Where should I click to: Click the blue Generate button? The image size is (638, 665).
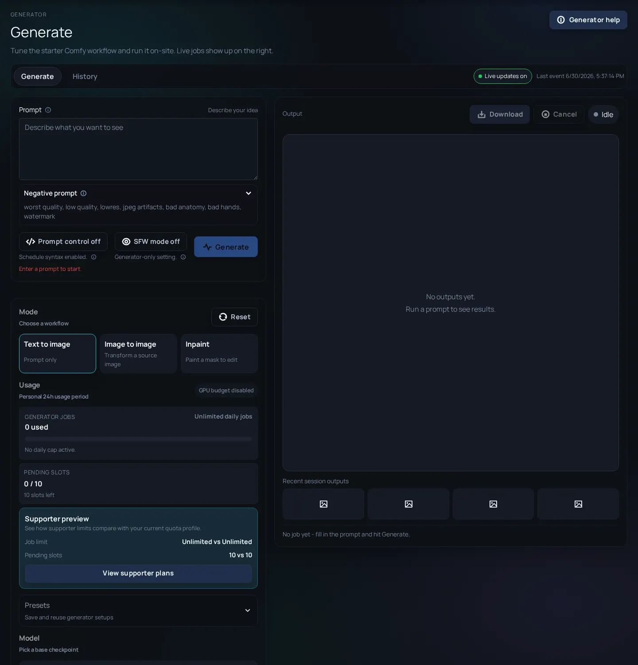click(x=226, y=247)
